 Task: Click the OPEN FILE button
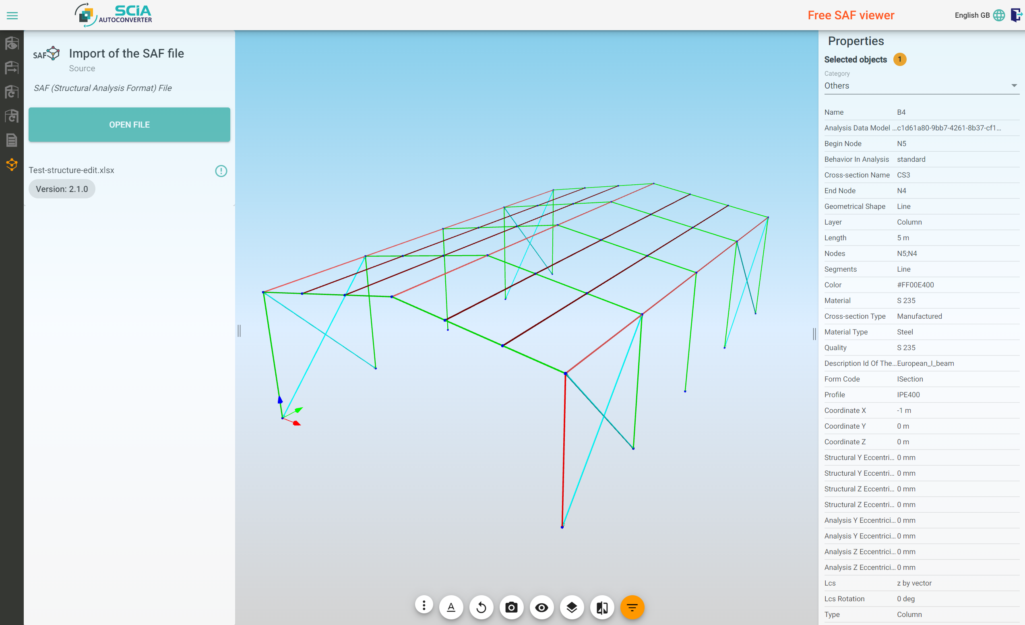click(x=129, y=125)
